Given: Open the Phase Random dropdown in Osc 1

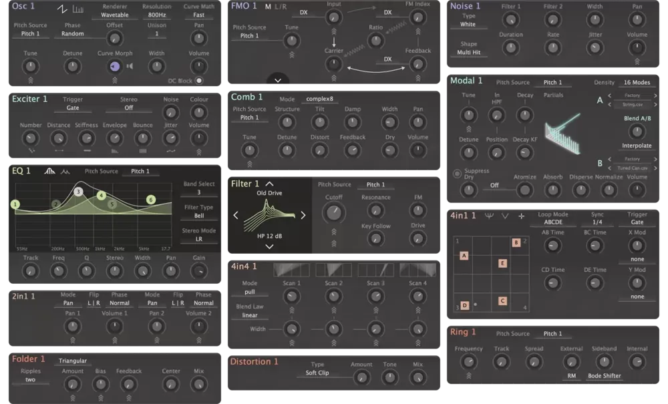Looking at the screenshot, I should click(x=72, y=33).
